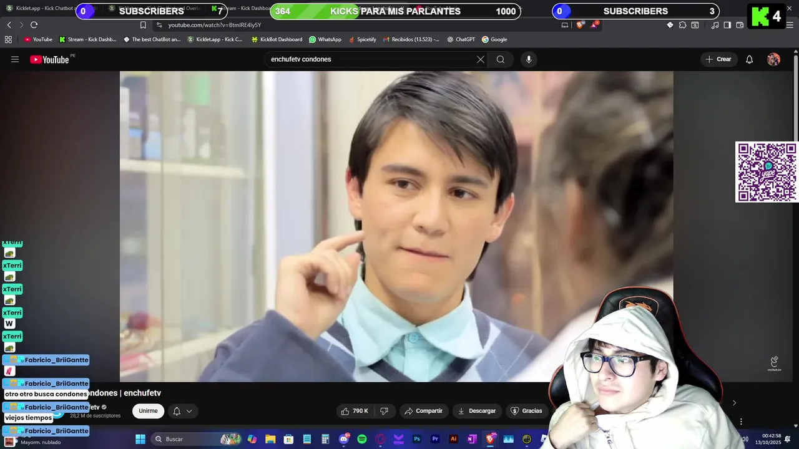Click the video player frame

tap(396, 226)
